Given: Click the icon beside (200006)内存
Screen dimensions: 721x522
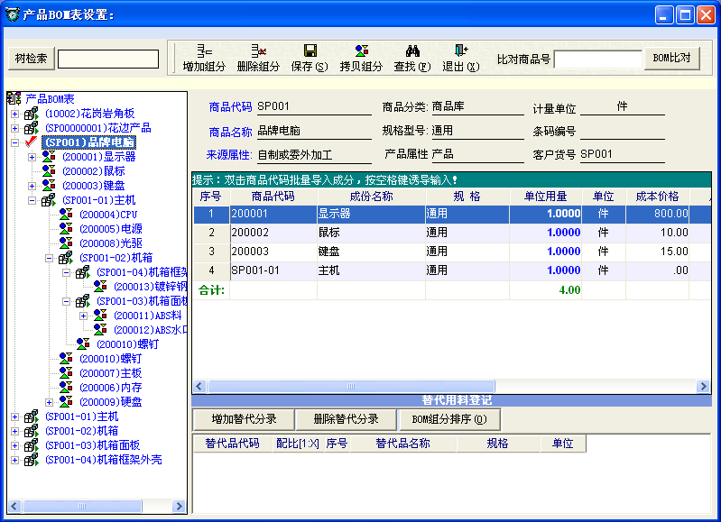Looking at the screenshot, I should point(66,388).
